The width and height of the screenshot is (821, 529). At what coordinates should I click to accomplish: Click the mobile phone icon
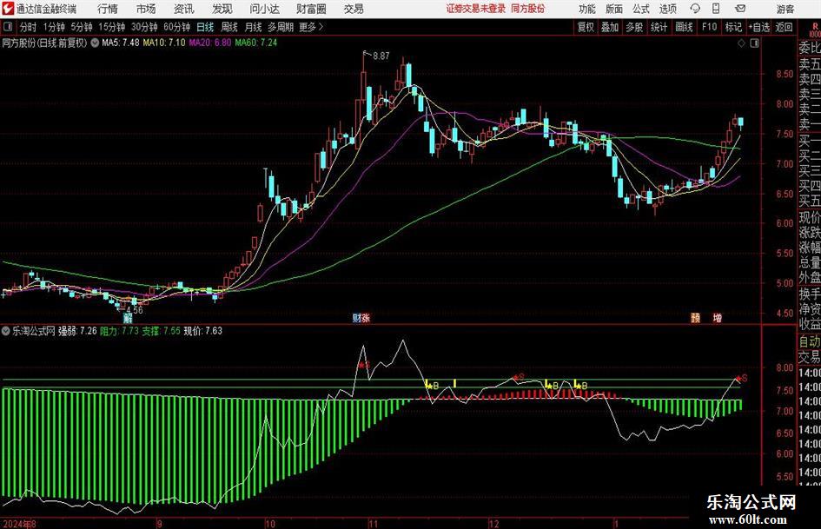(x=716, y=9)
